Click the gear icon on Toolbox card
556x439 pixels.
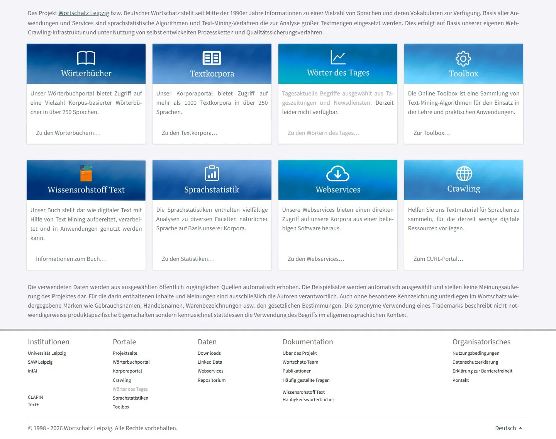[463, 59]
